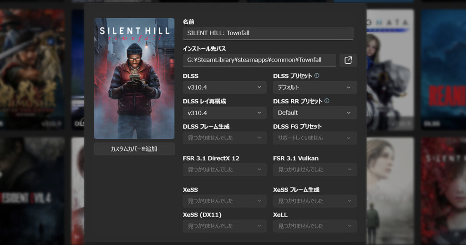Click the DLSS プリセット info icon

[x=317, y=76]
